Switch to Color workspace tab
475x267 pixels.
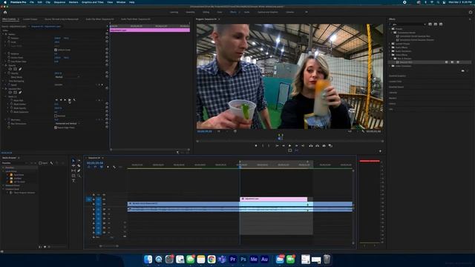(x=220, y=12)
